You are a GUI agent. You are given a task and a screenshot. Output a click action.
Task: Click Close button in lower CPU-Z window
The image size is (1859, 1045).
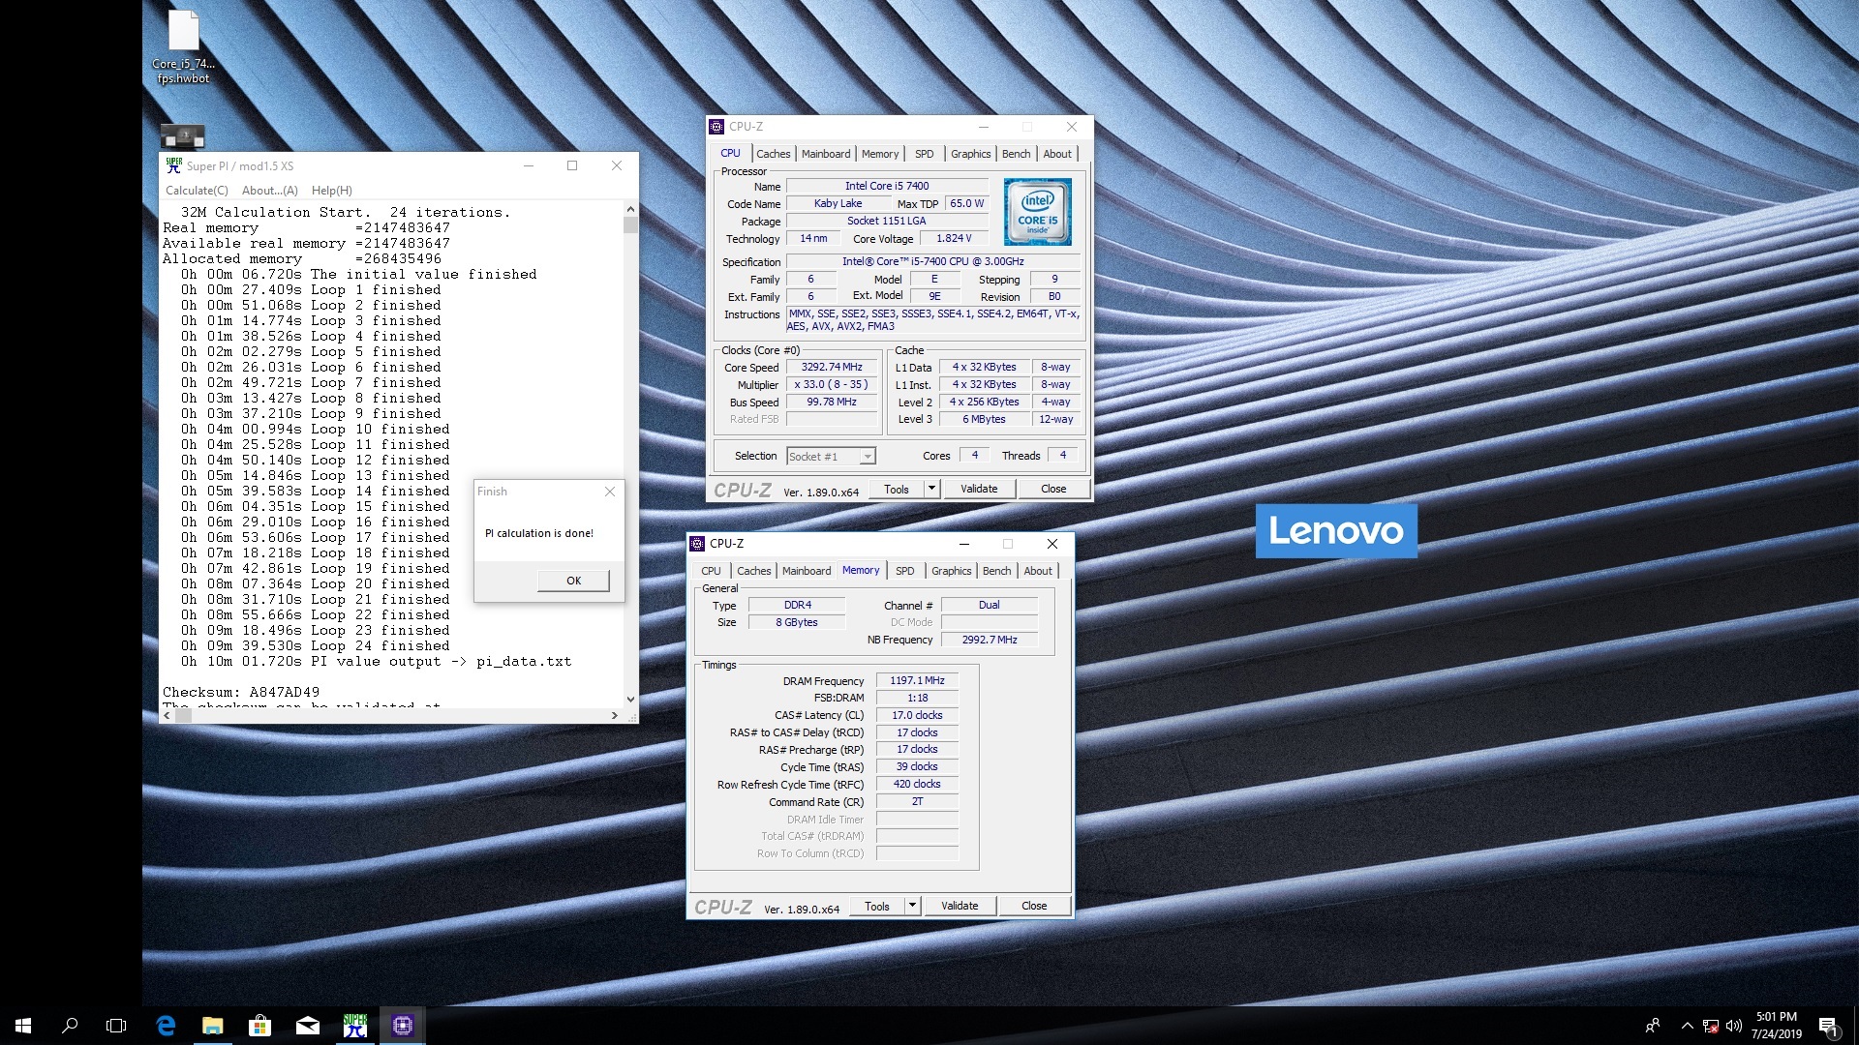pyautogui.click(x=1034, y=907)
